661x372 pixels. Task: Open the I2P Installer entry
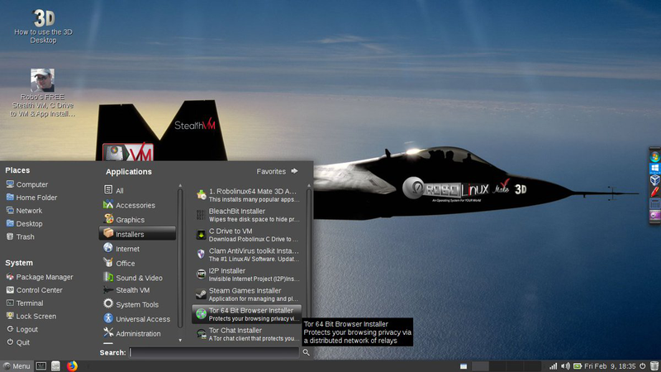[x=246, y=274]
